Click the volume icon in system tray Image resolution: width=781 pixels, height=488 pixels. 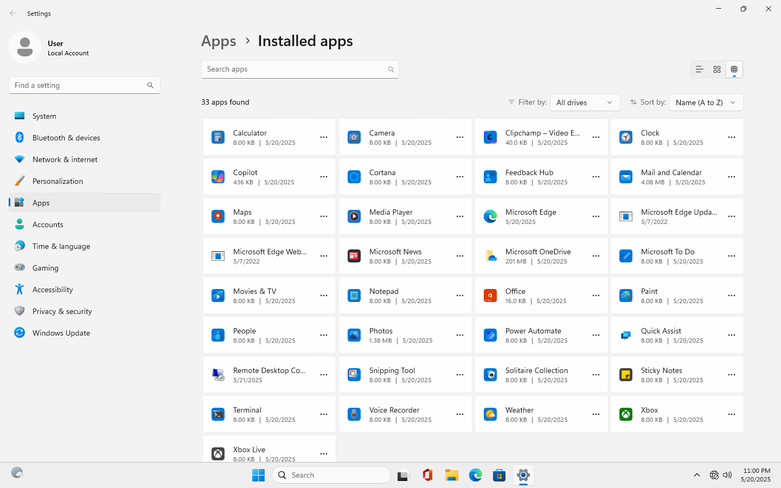tap(727, 475)
